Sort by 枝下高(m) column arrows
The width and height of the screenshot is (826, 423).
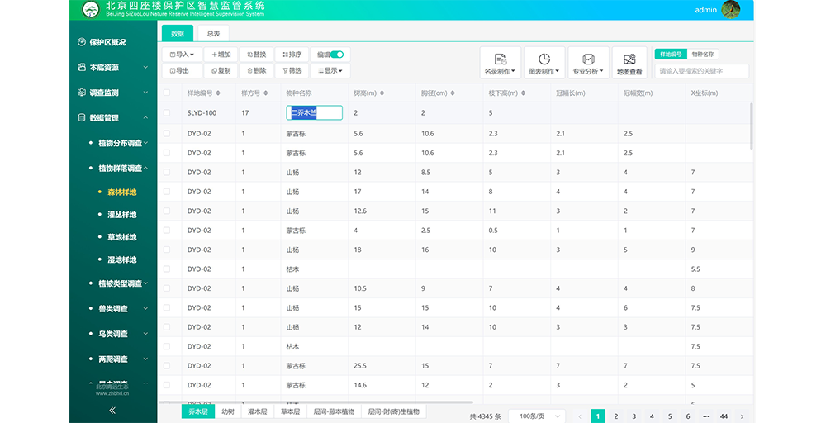pyautogui.click(x=523, y=93)
